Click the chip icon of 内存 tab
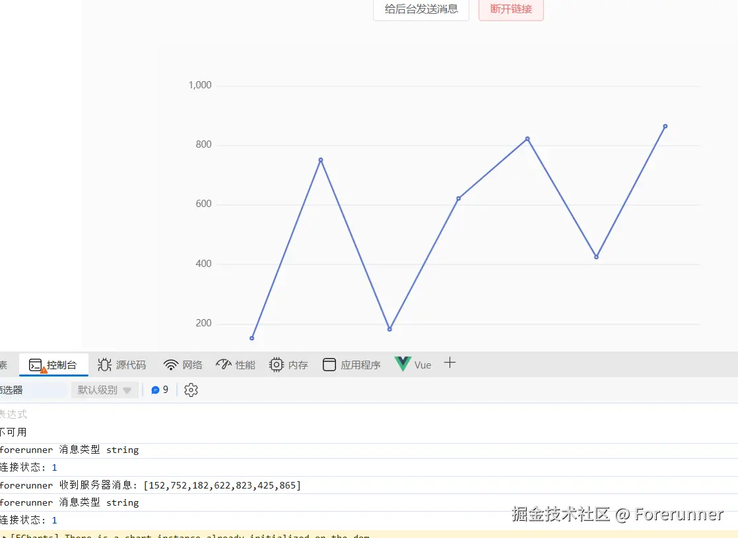The width and height of the screenshot is (738, 538). [277, 365]
